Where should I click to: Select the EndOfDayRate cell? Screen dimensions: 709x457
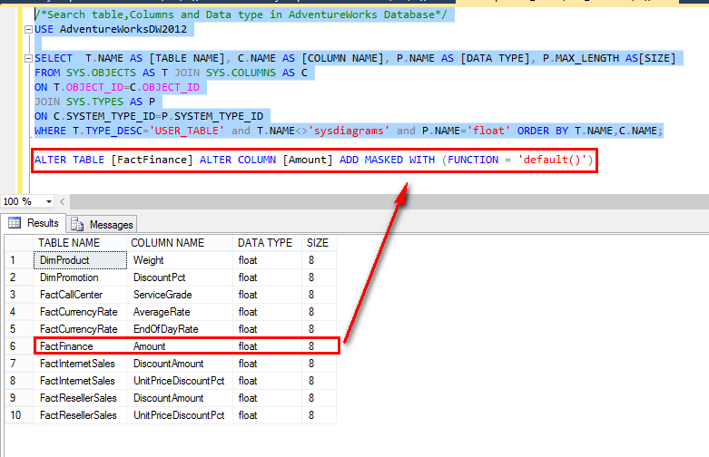[180, 329]
